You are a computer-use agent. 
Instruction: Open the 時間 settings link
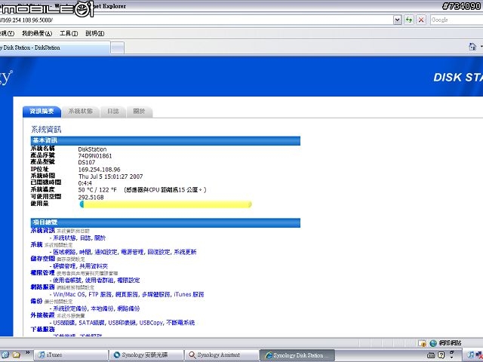pyautogui.click(x=85, y=252)
